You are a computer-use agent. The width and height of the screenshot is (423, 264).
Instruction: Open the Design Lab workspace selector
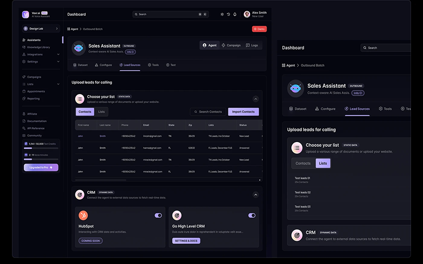click(41, 29)
